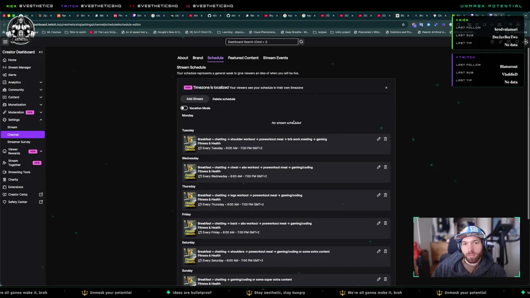This screenshot has width=530, height=298.
Task: Edit the Sunday stream with pencil icon
Action: tap(378, 279)
